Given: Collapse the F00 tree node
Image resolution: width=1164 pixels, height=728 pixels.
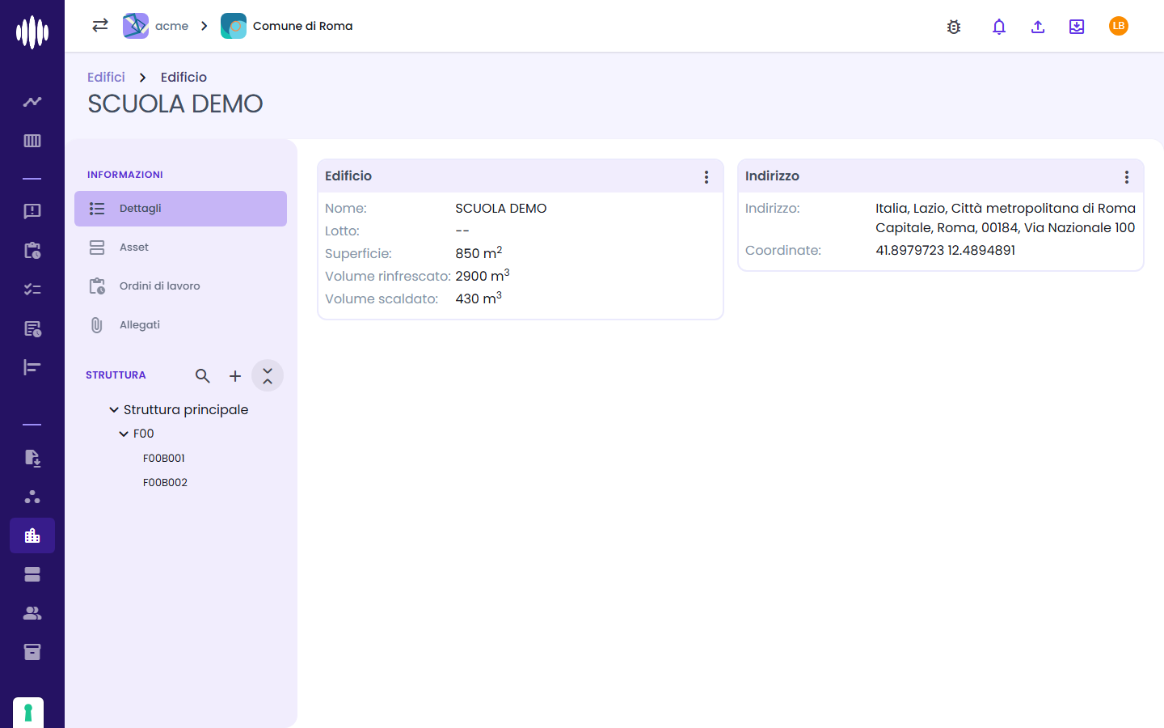Looking at the screenshot, I should click(124, 434).
